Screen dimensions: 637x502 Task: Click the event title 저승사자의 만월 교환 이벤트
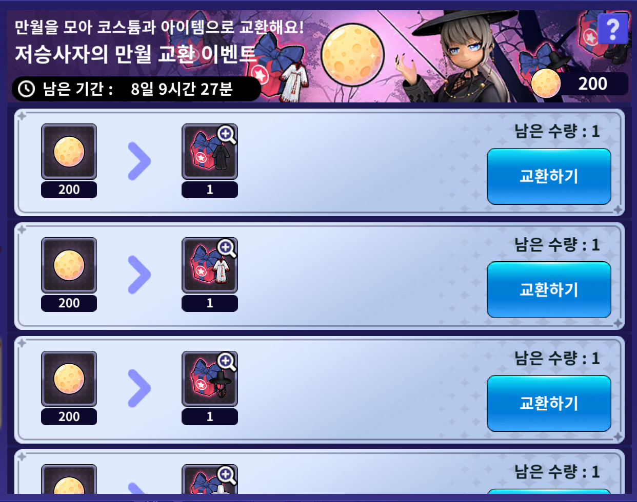tap(135, 54)
